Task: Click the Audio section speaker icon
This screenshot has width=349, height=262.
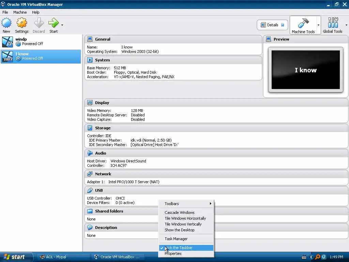Action: tap(90, 153)
